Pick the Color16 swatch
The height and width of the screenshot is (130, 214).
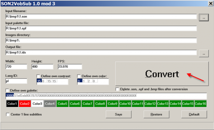pos(200,104)
